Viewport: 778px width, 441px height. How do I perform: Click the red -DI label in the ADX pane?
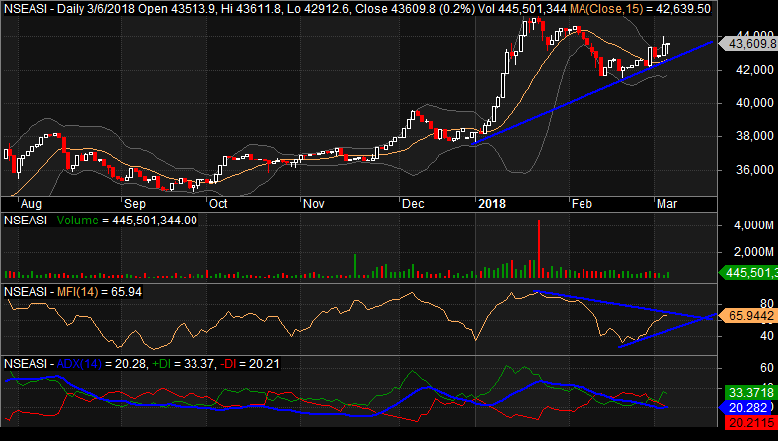228,364
